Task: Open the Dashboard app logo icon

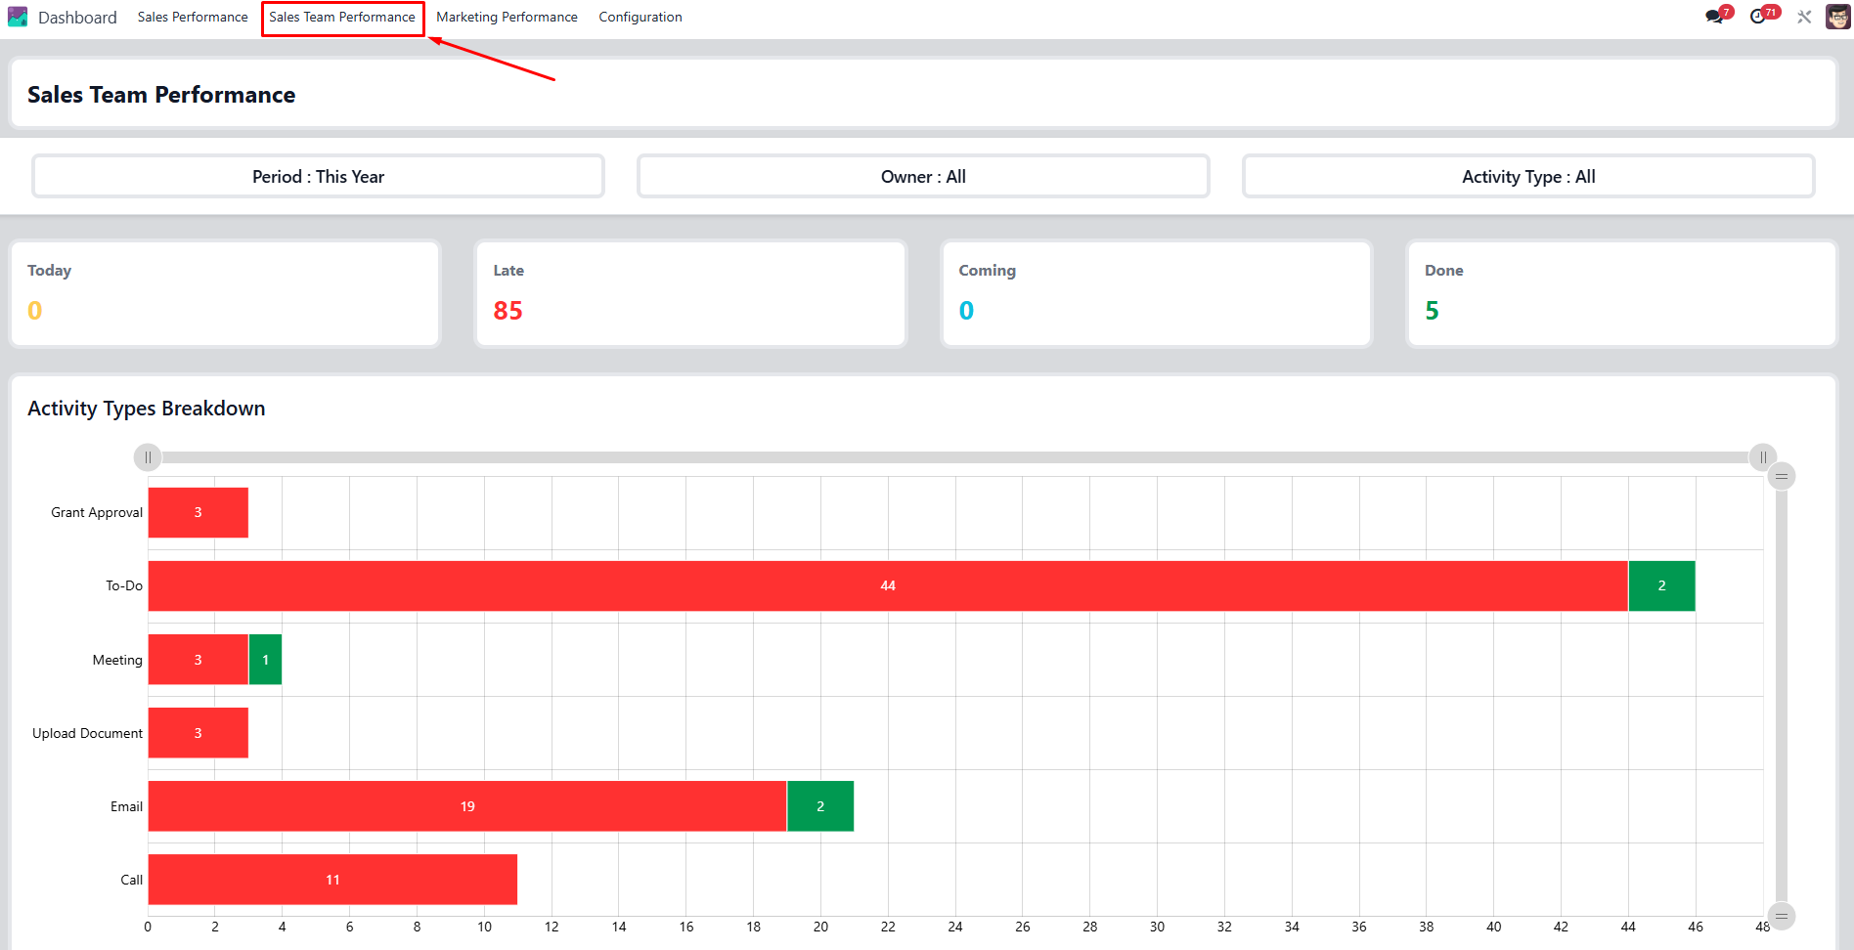Action: (18, 17)
